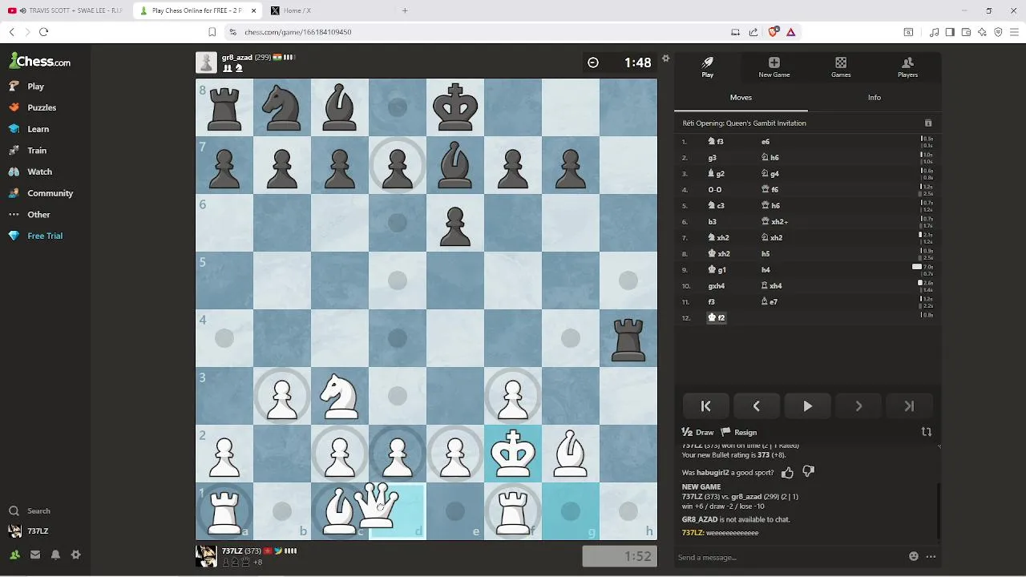Switch to the Games tab

pyautogui.click(x=841, y=67)
